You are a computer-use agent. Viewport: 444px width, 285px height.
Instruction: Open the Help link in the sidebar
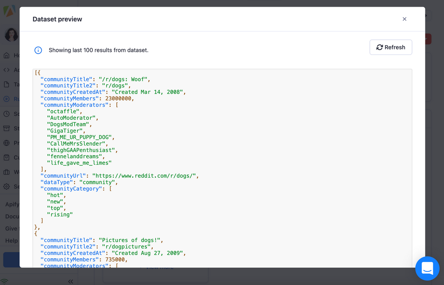(x=11, y=240)
